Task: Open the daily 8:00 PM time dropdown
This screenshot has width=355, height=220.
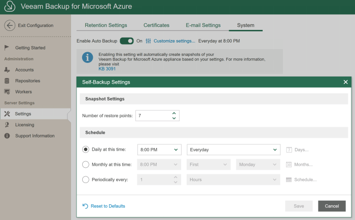Action: tap(159, 150)
